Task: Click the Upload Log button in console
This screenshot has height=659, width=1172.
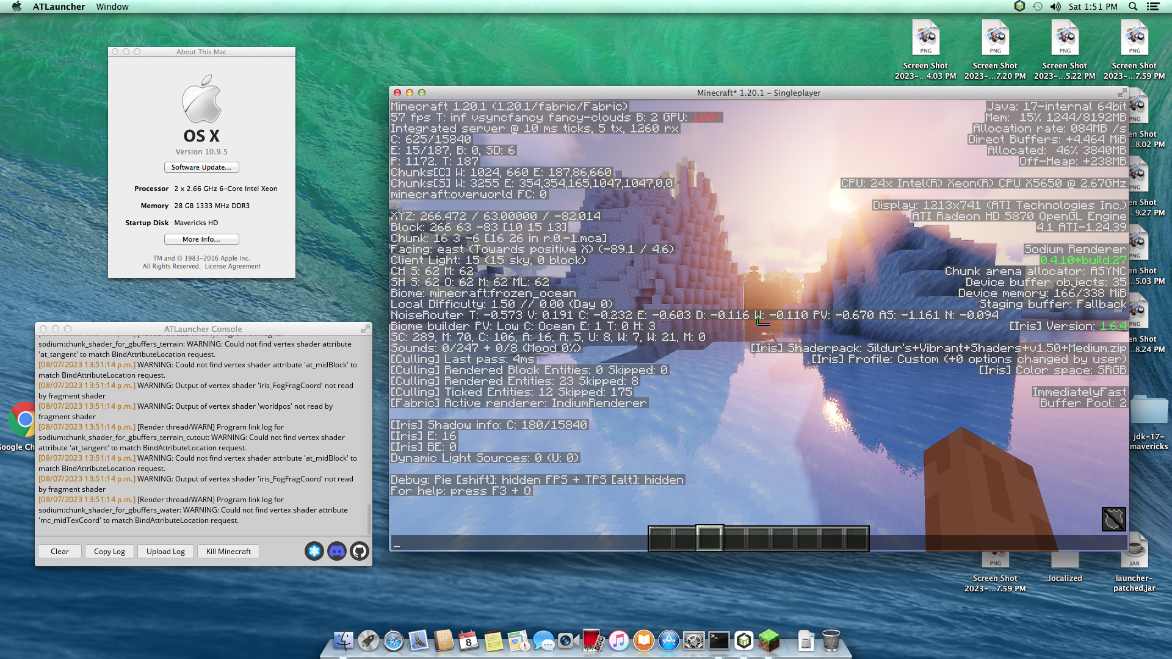Action: pos(165,551)
